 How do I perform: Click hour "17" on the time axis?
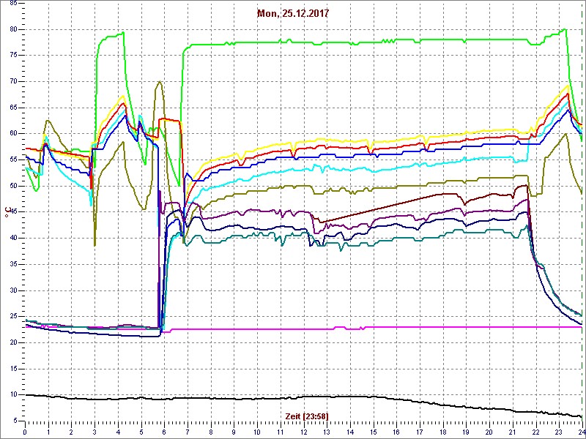tap(420, 432)
